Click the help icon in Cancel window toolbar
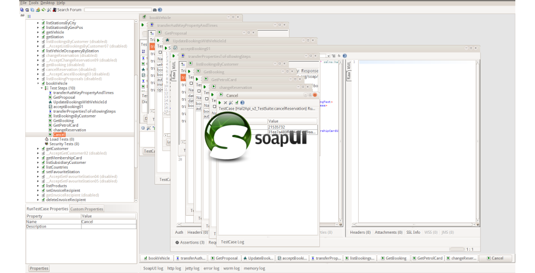 click(x=242, y=102)
